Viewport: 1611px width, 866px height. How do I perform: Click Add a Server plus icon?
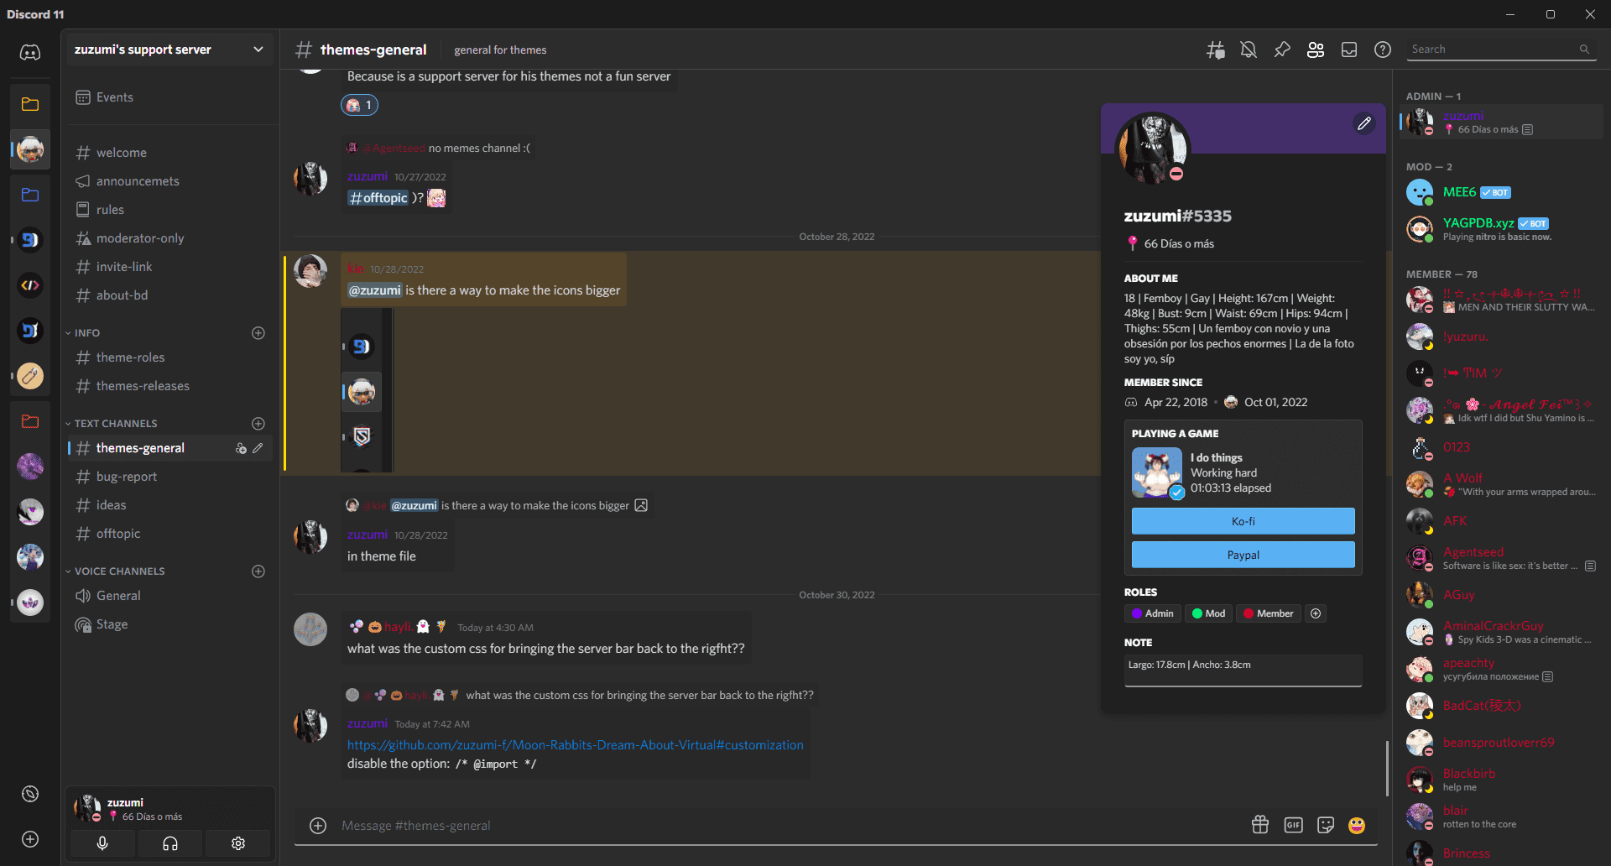point(30,839)
